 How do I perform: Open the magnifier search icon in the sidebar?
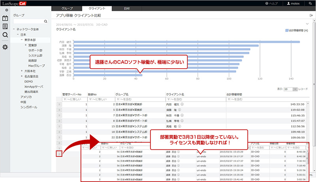click(x=5, y=35)
